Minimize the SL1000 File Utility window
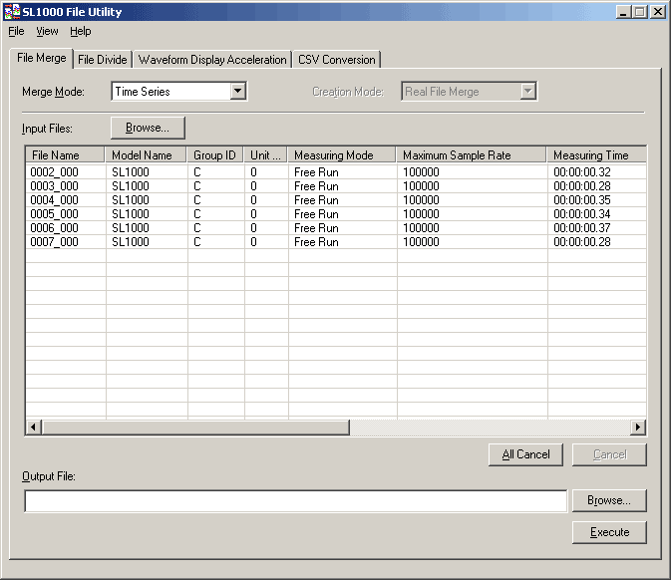671x580 pixels. (x=624, y=12)
